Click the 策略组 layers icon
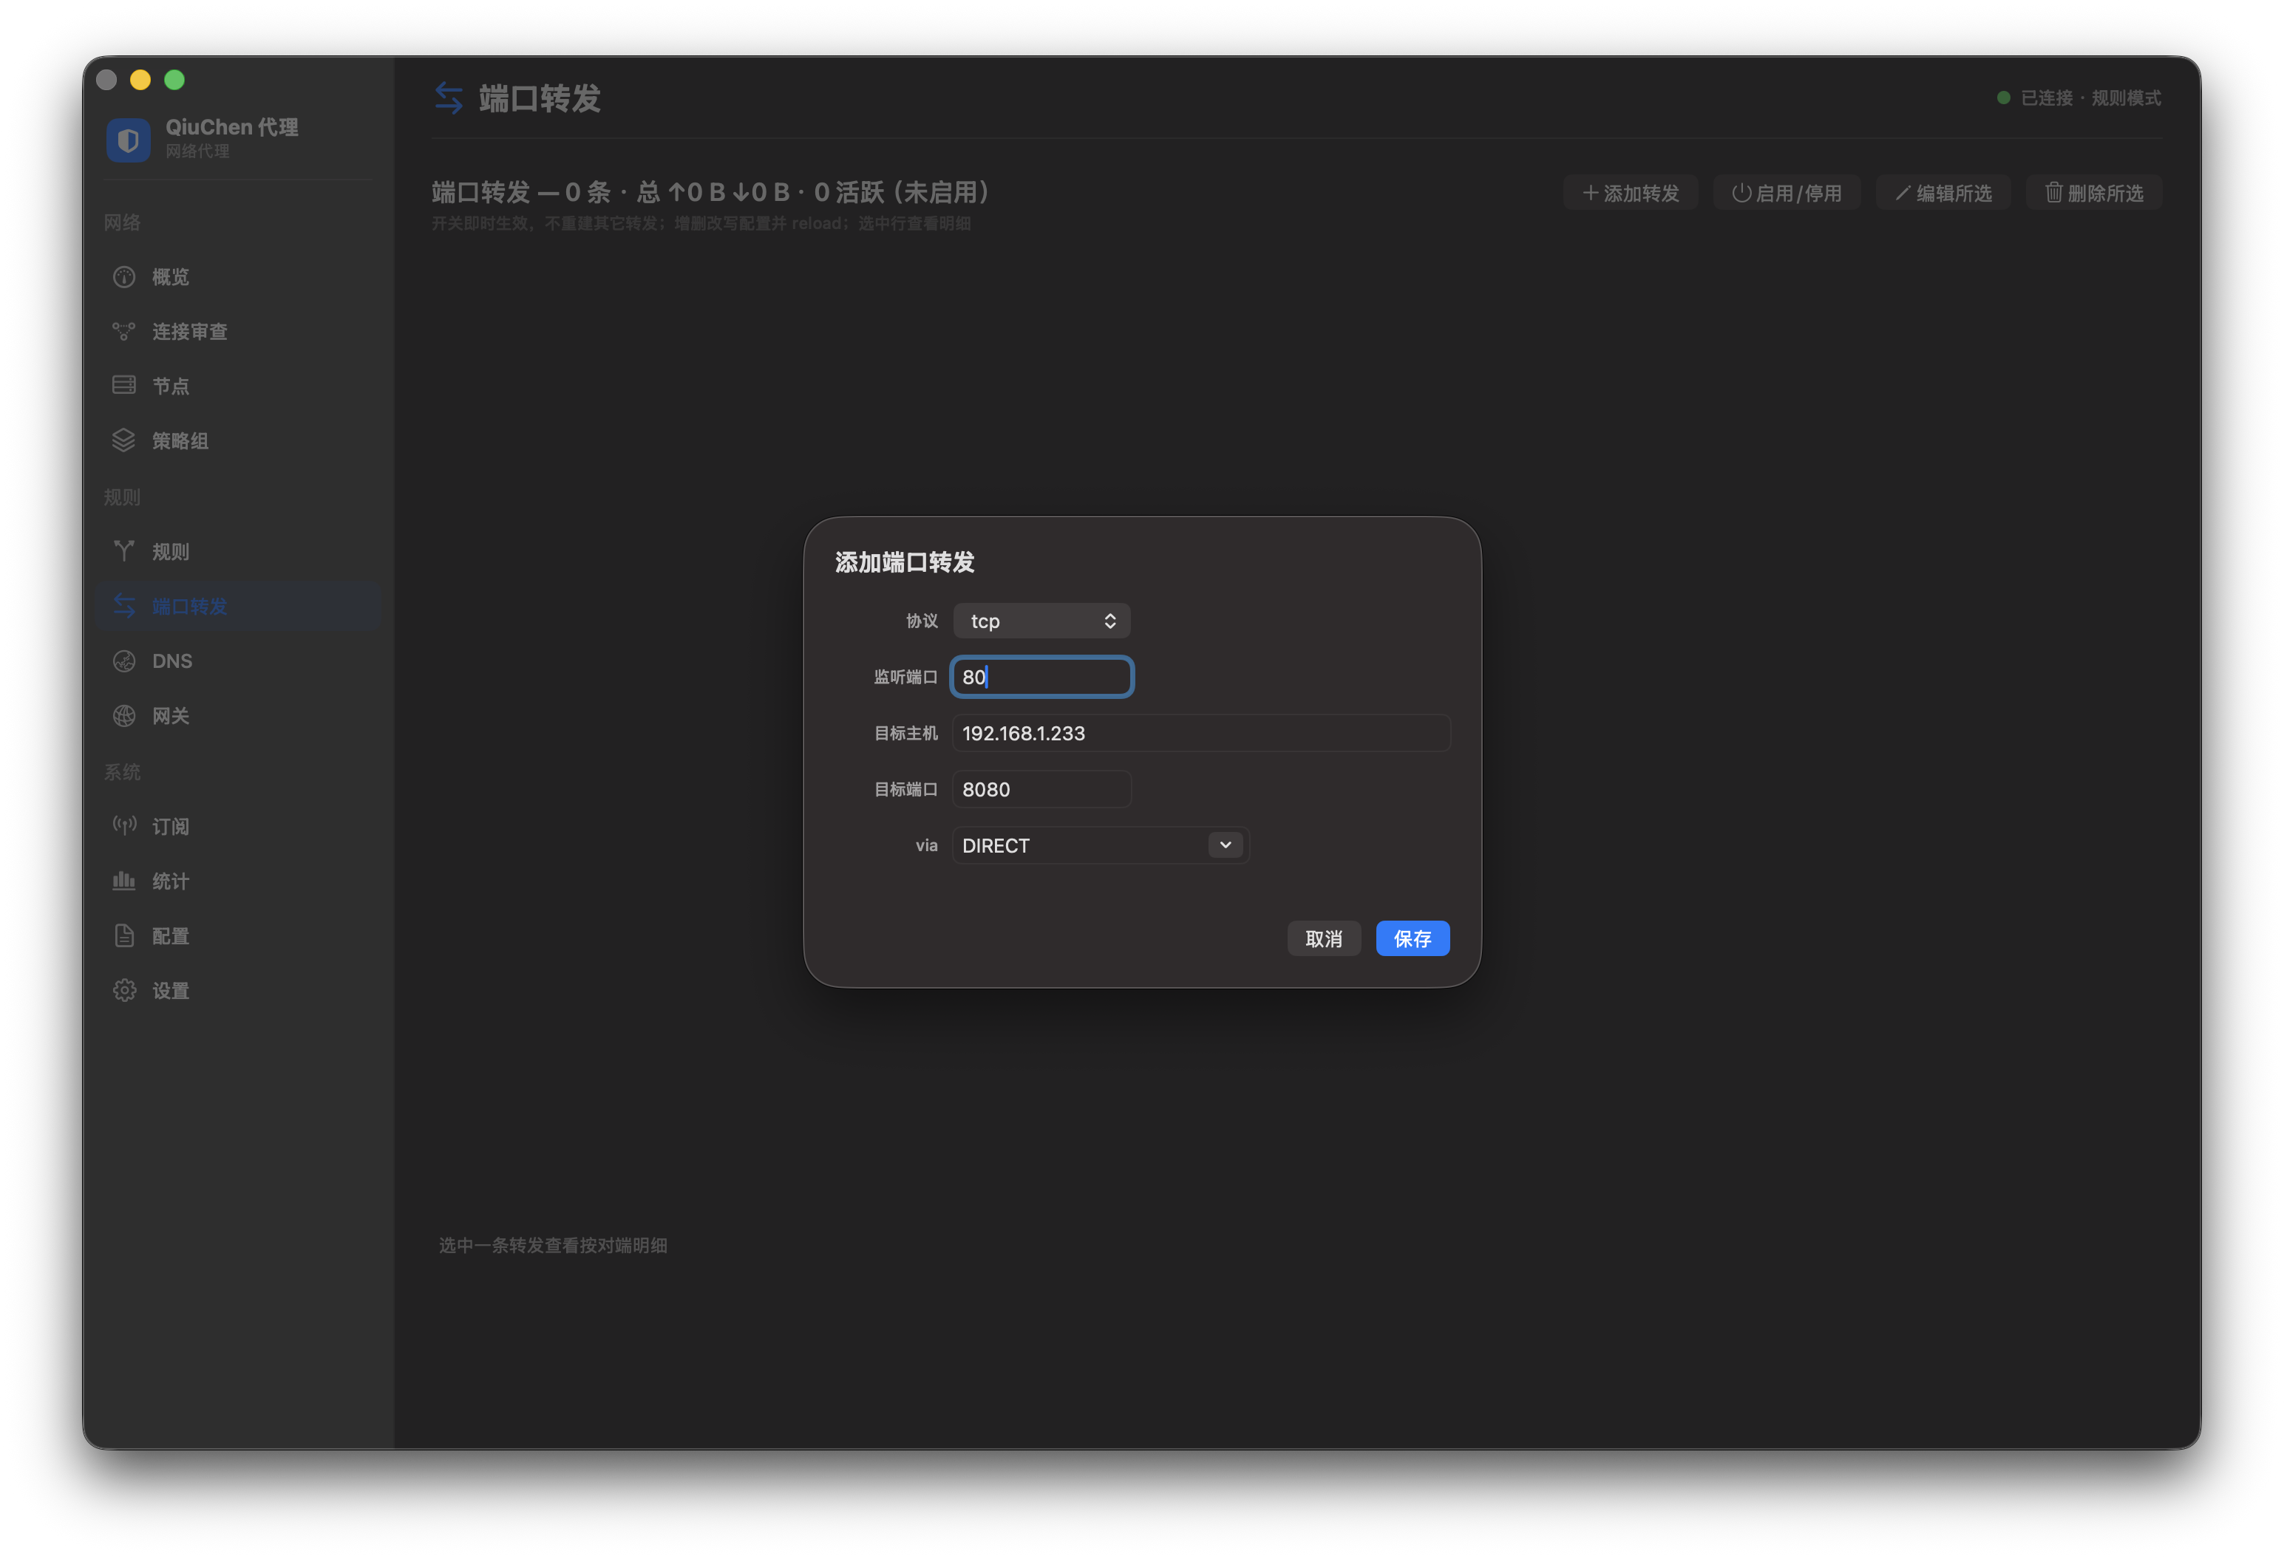The image size is (2284, 1559). click(124, 440)
